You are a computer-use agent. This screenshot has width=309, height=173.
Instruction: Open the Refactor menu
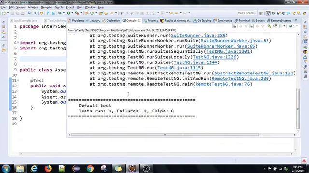(x=33, y=7)
